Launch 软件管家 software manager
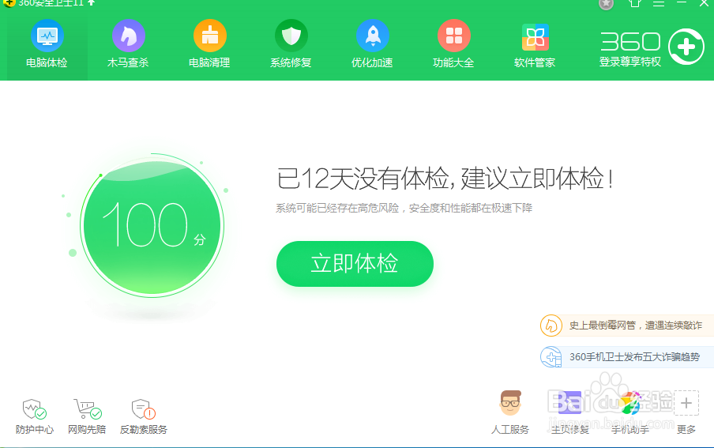Viewport: 714px width, 448px height. (x=535, y=45)
